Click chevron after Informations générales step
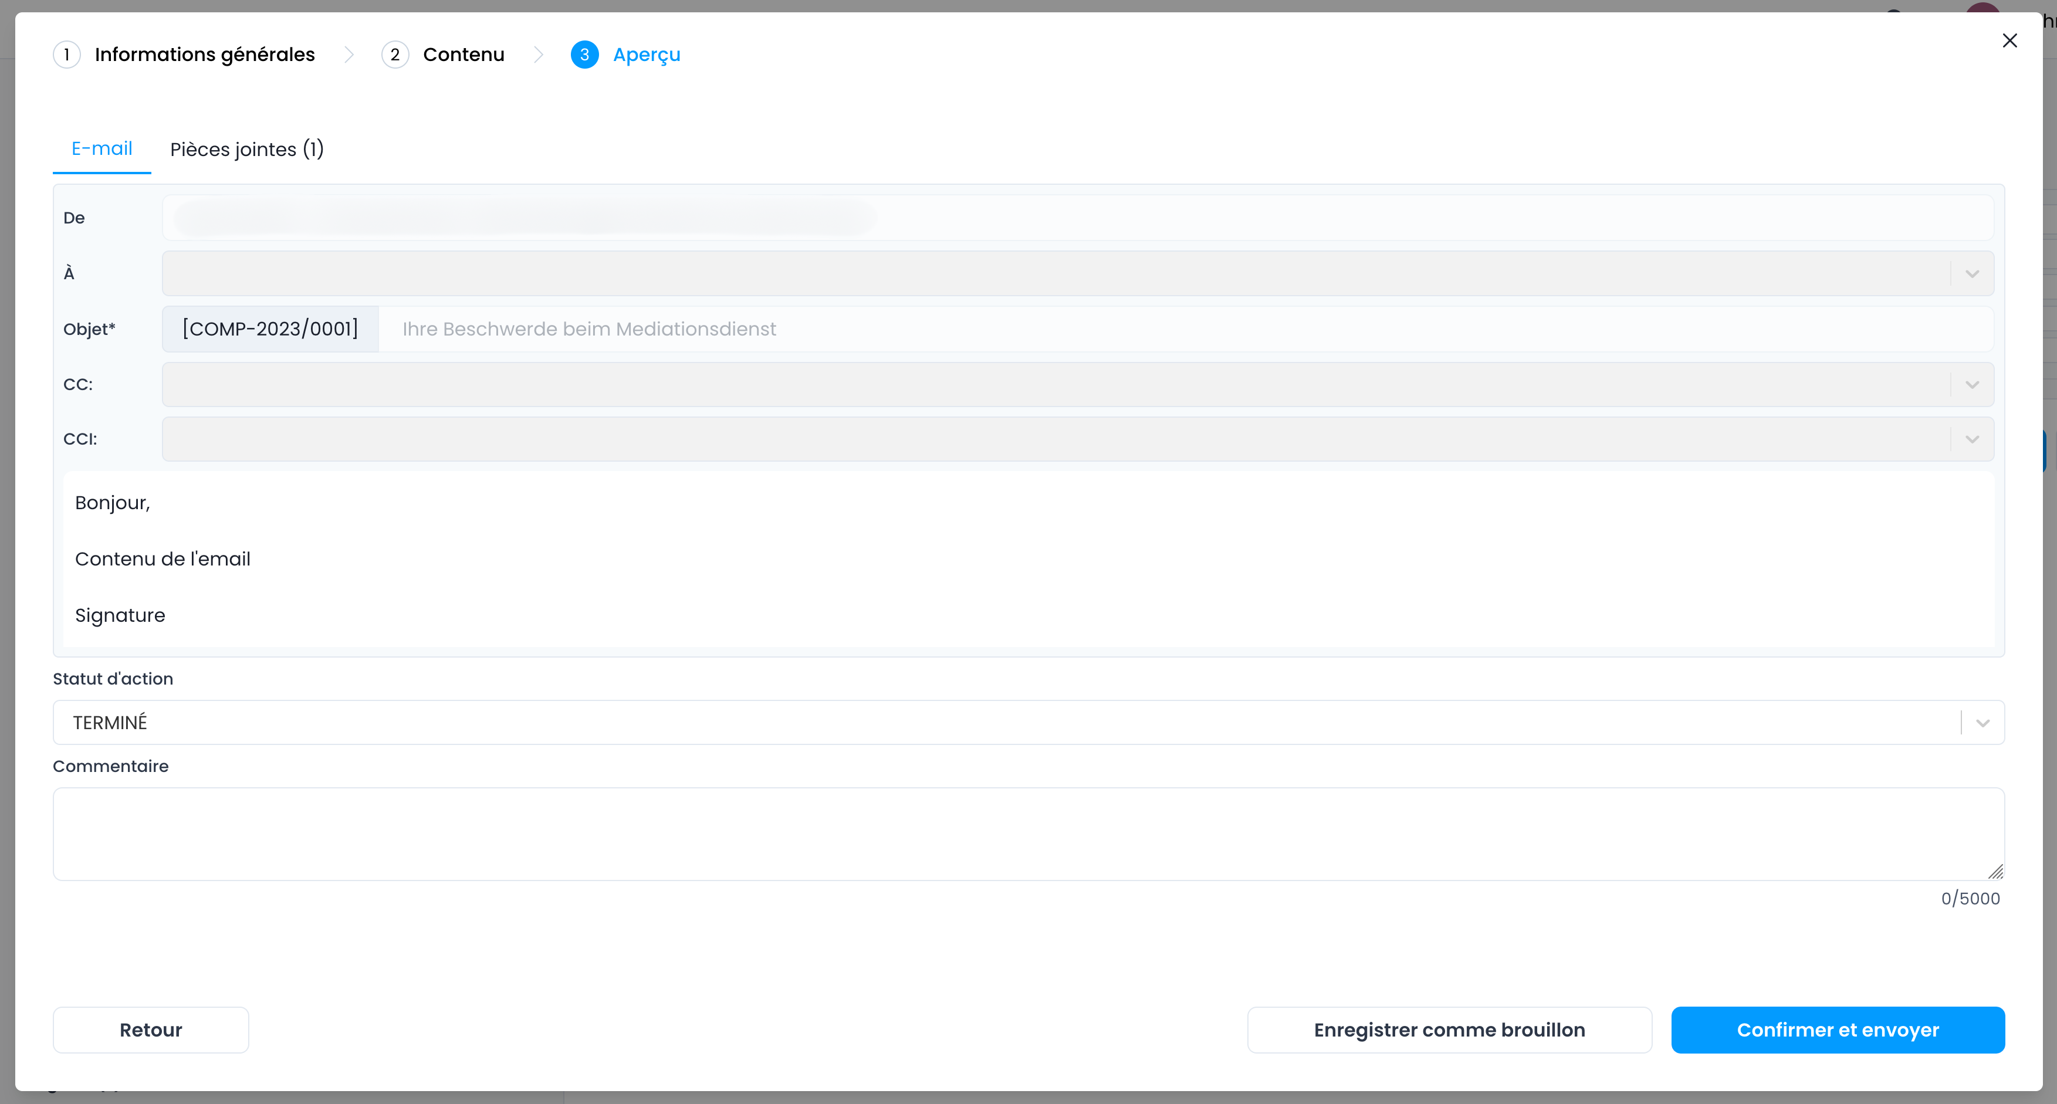 [x=349, y=55]
